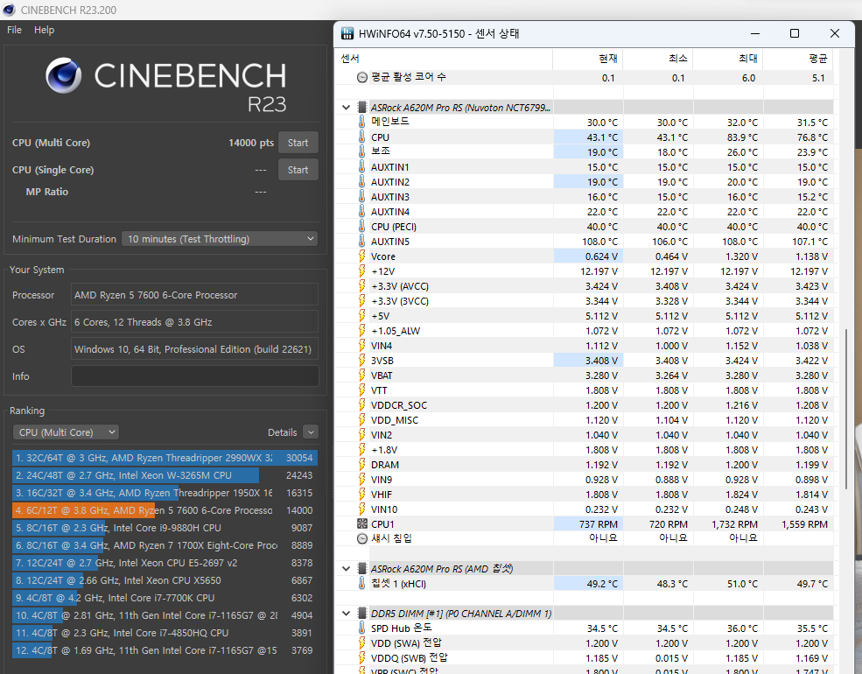862x674 pixels.
Task: Click the lightning bolt icon beside +12V
Action: [x=361, y=270]
